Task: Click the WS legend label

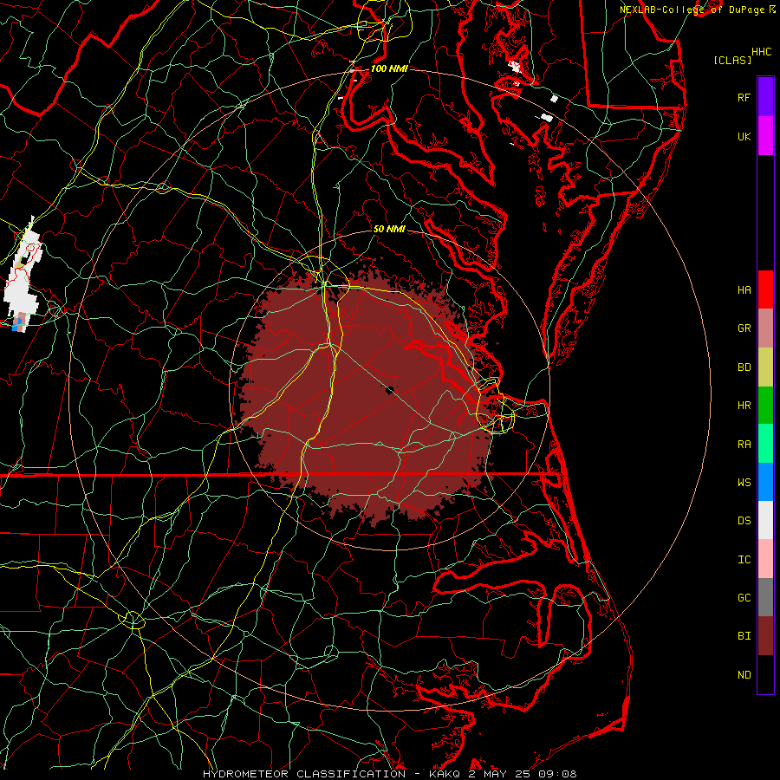Action: (x=744, y=482)
